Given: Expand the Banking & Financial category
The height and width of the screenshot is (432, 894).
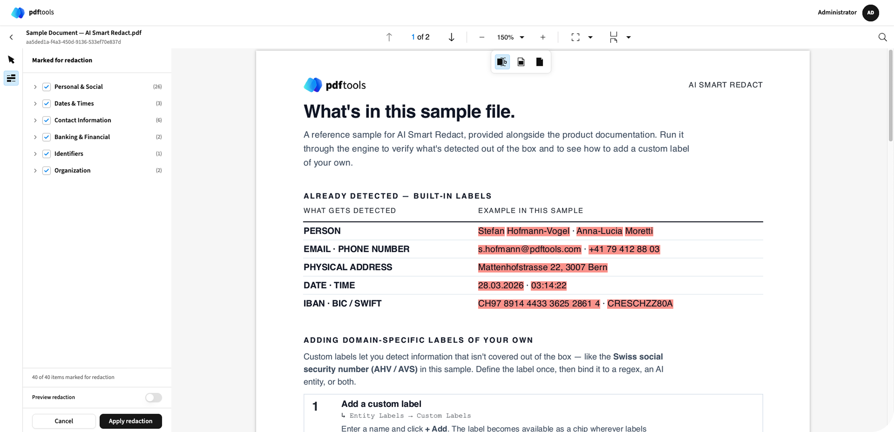Looking at the screenshot, I should [35, 137].
